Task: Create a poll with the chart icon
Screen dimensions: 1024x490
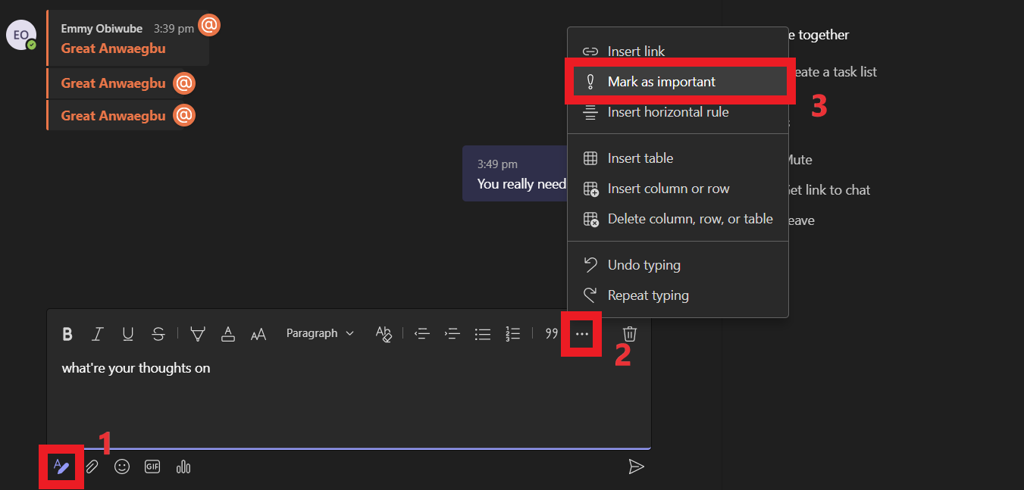Action: 183,466
